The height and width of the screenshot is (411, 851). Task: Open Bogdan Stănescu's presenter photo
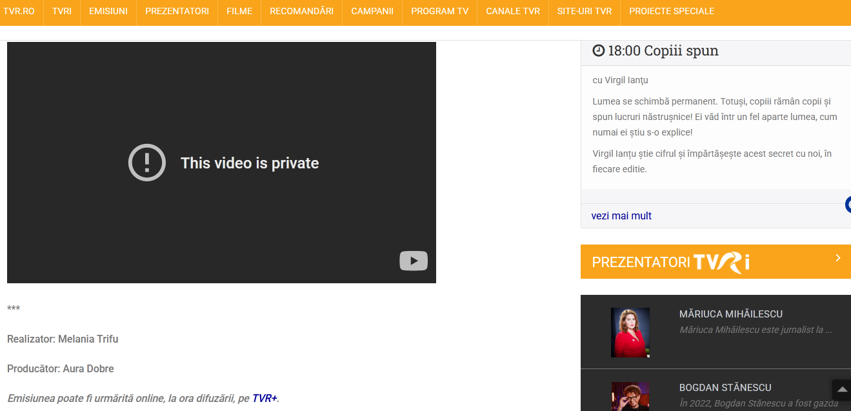pyautogui.click(x=630, y=396)
